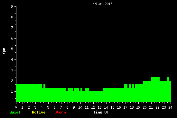Click the red Storm legend label
The height and width of the screenshot is (118, 177).
pos(60,112)
